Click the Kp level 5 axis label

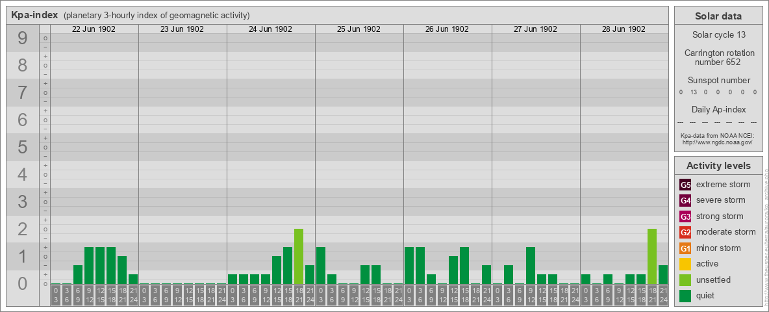tap(23, 147)
